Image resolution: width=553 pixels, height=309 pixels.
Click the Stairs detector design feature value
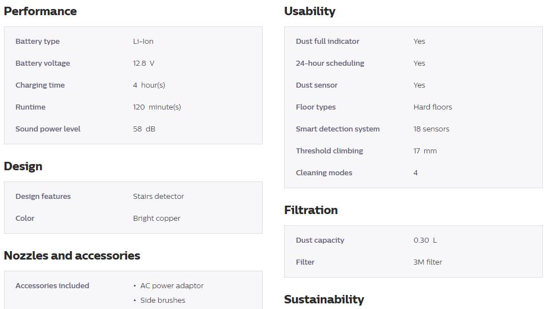158,196
